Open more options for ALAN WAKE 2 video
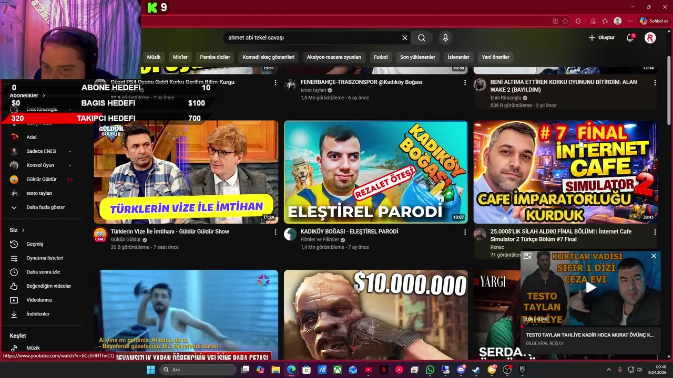 pos(655,83)
